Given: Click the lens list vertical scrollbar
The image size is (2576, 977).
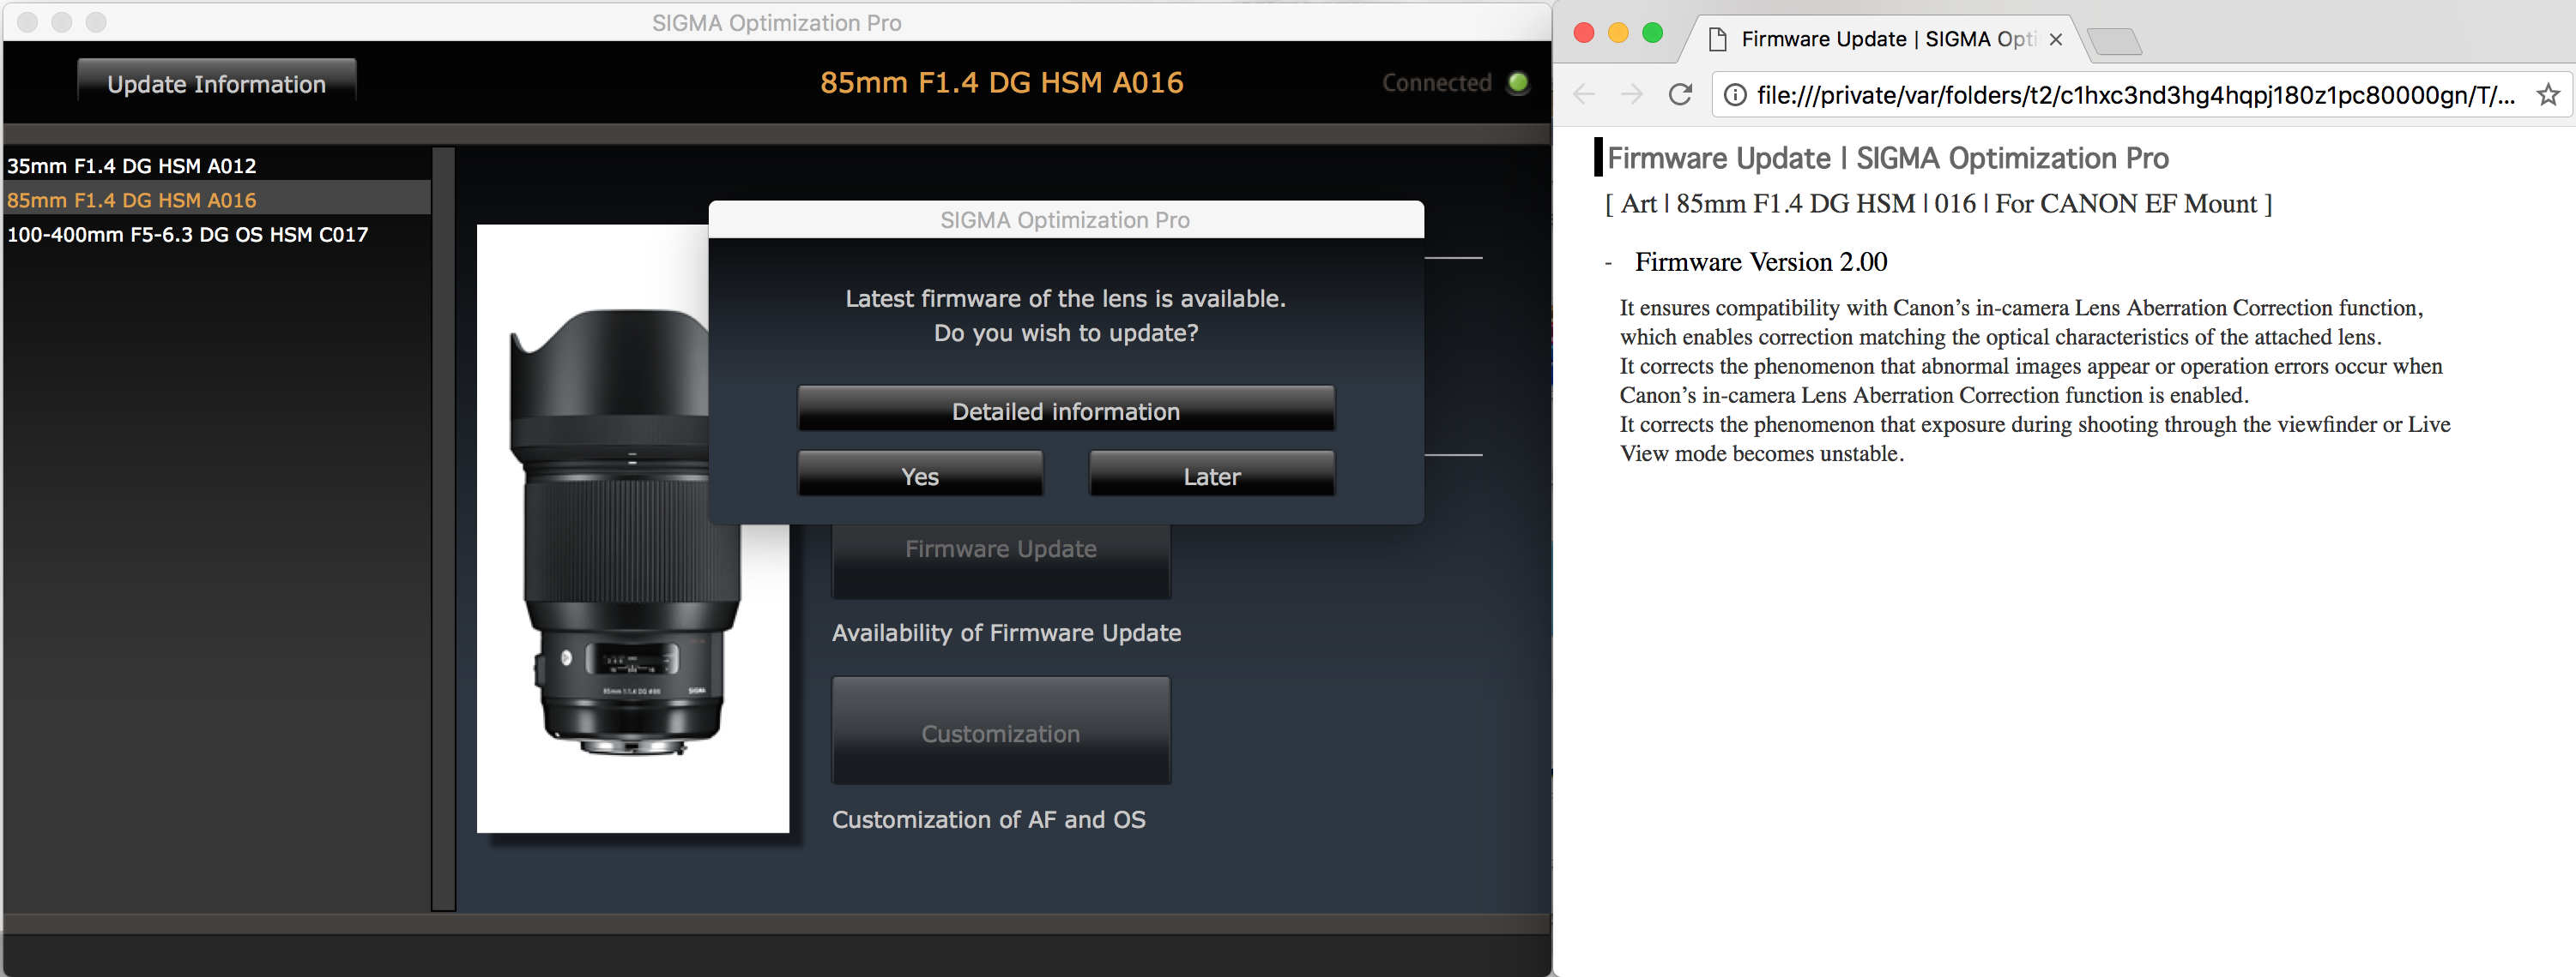Looking at the screenshot, I should pos(443,529).
